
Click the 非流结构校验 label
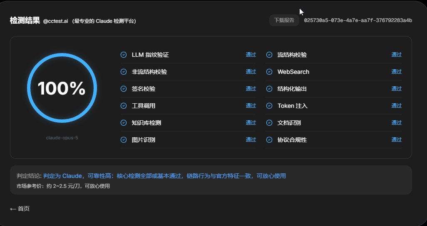tap(149, 72)
